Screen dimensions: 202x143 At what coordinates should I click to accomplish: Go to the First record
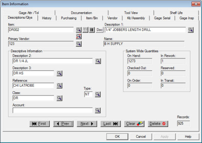(x=40, y=124)
